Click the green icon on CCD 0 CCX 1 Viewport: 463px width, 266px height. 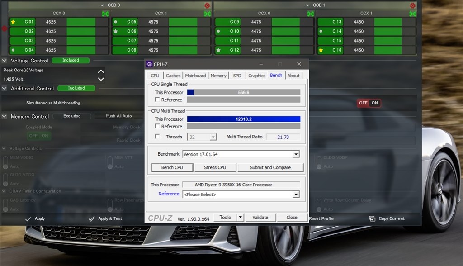click(x=207, y=14)
